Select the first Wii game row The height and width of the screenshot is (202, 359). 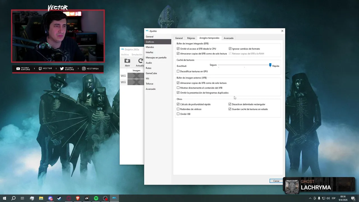[x=132, y=76]
